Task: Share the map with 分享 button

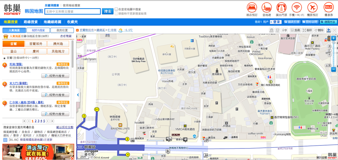Action: 285,30
